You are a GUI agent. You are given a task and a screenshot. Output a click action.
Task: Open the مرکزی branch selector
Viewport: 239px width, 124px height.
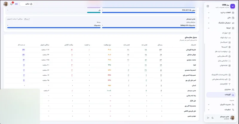tap(27, 4)
